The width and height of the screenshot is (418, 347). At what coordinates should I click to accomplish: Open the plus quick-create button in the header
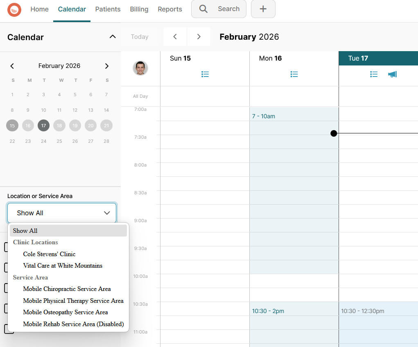tap(263, 9)
